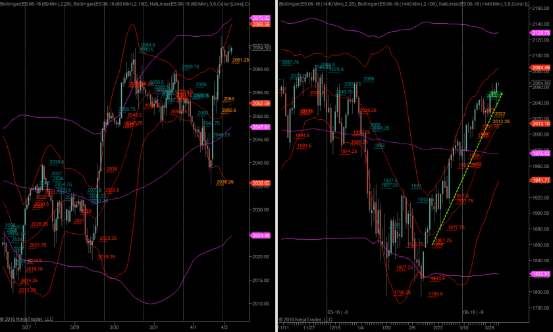Click the orange 2053 net line label
This screenshot has height=332, width=553.
click(x=228, y=99)
